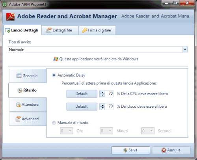Open the Advanced side tab
The width and height of the screenshot is (197, 160).
click(x=28, y=119)
